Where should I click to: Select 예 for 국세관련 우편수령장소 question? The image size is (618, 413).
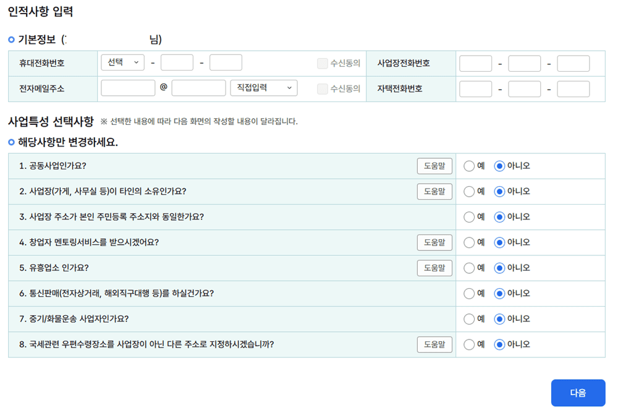(x=469, y=345)
